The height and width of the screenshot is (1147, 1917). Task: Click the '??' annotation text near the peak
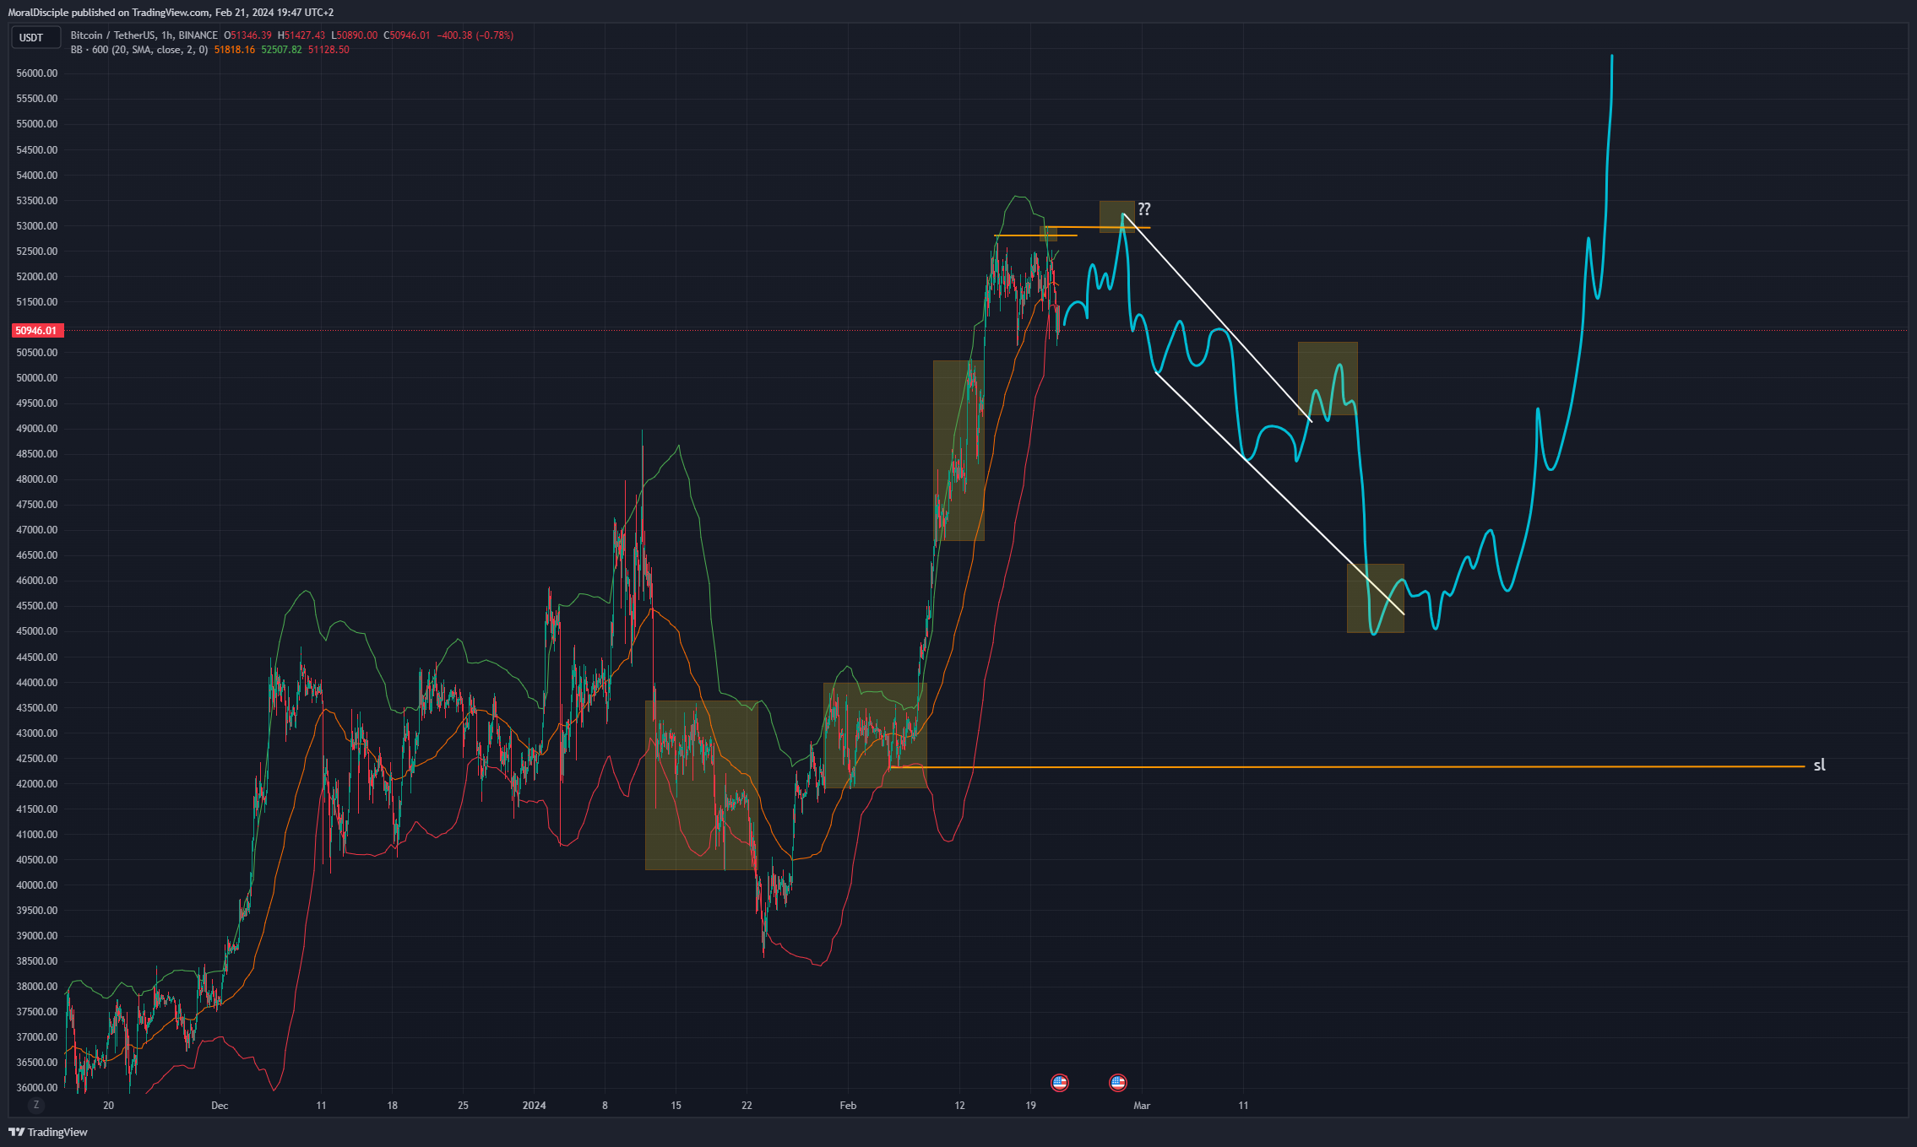[1143, 208]
